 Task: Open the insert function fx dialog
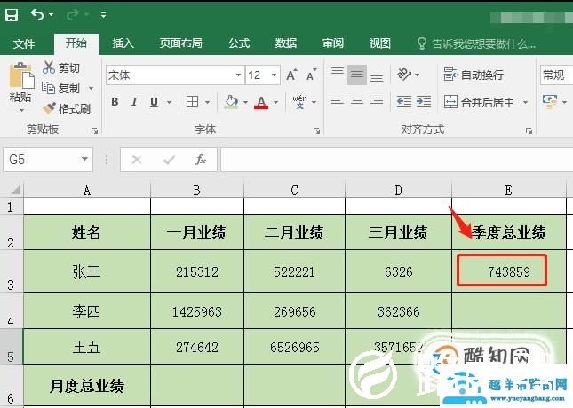point(201,160)
